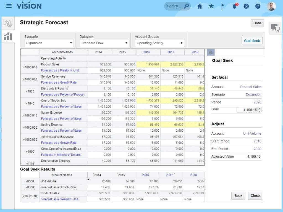
Task: Open the hamburger navigation menu
Action: pyautogui.click(x=9, y=6)
